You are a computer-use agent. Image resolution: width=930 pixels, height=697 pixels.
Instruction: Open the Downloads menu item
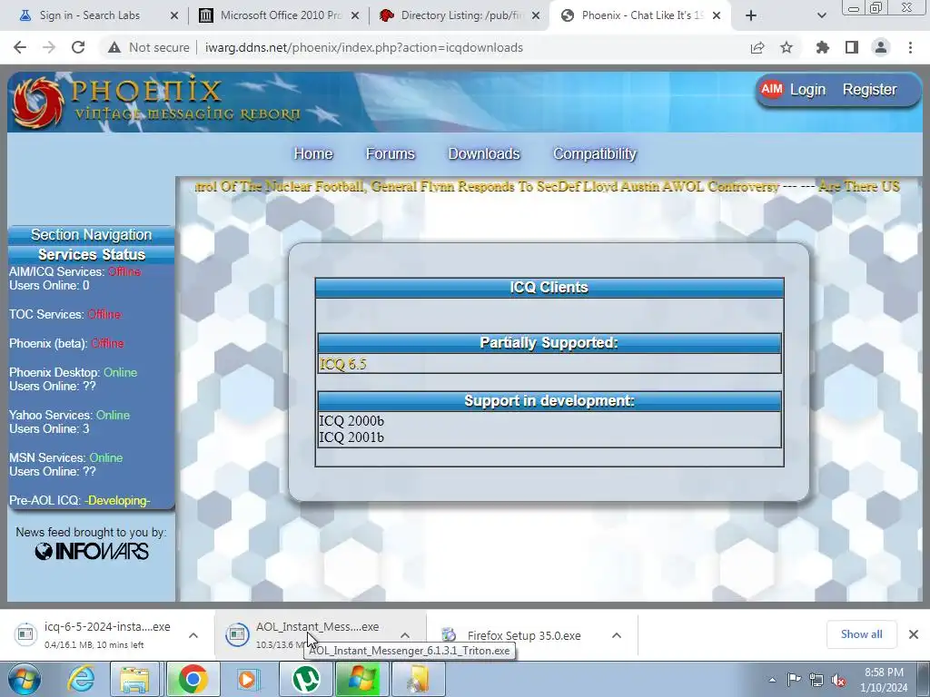coord(484,154)
